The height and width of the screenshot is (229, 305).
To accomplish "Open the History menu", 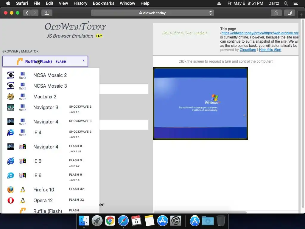I will point(80,3).
